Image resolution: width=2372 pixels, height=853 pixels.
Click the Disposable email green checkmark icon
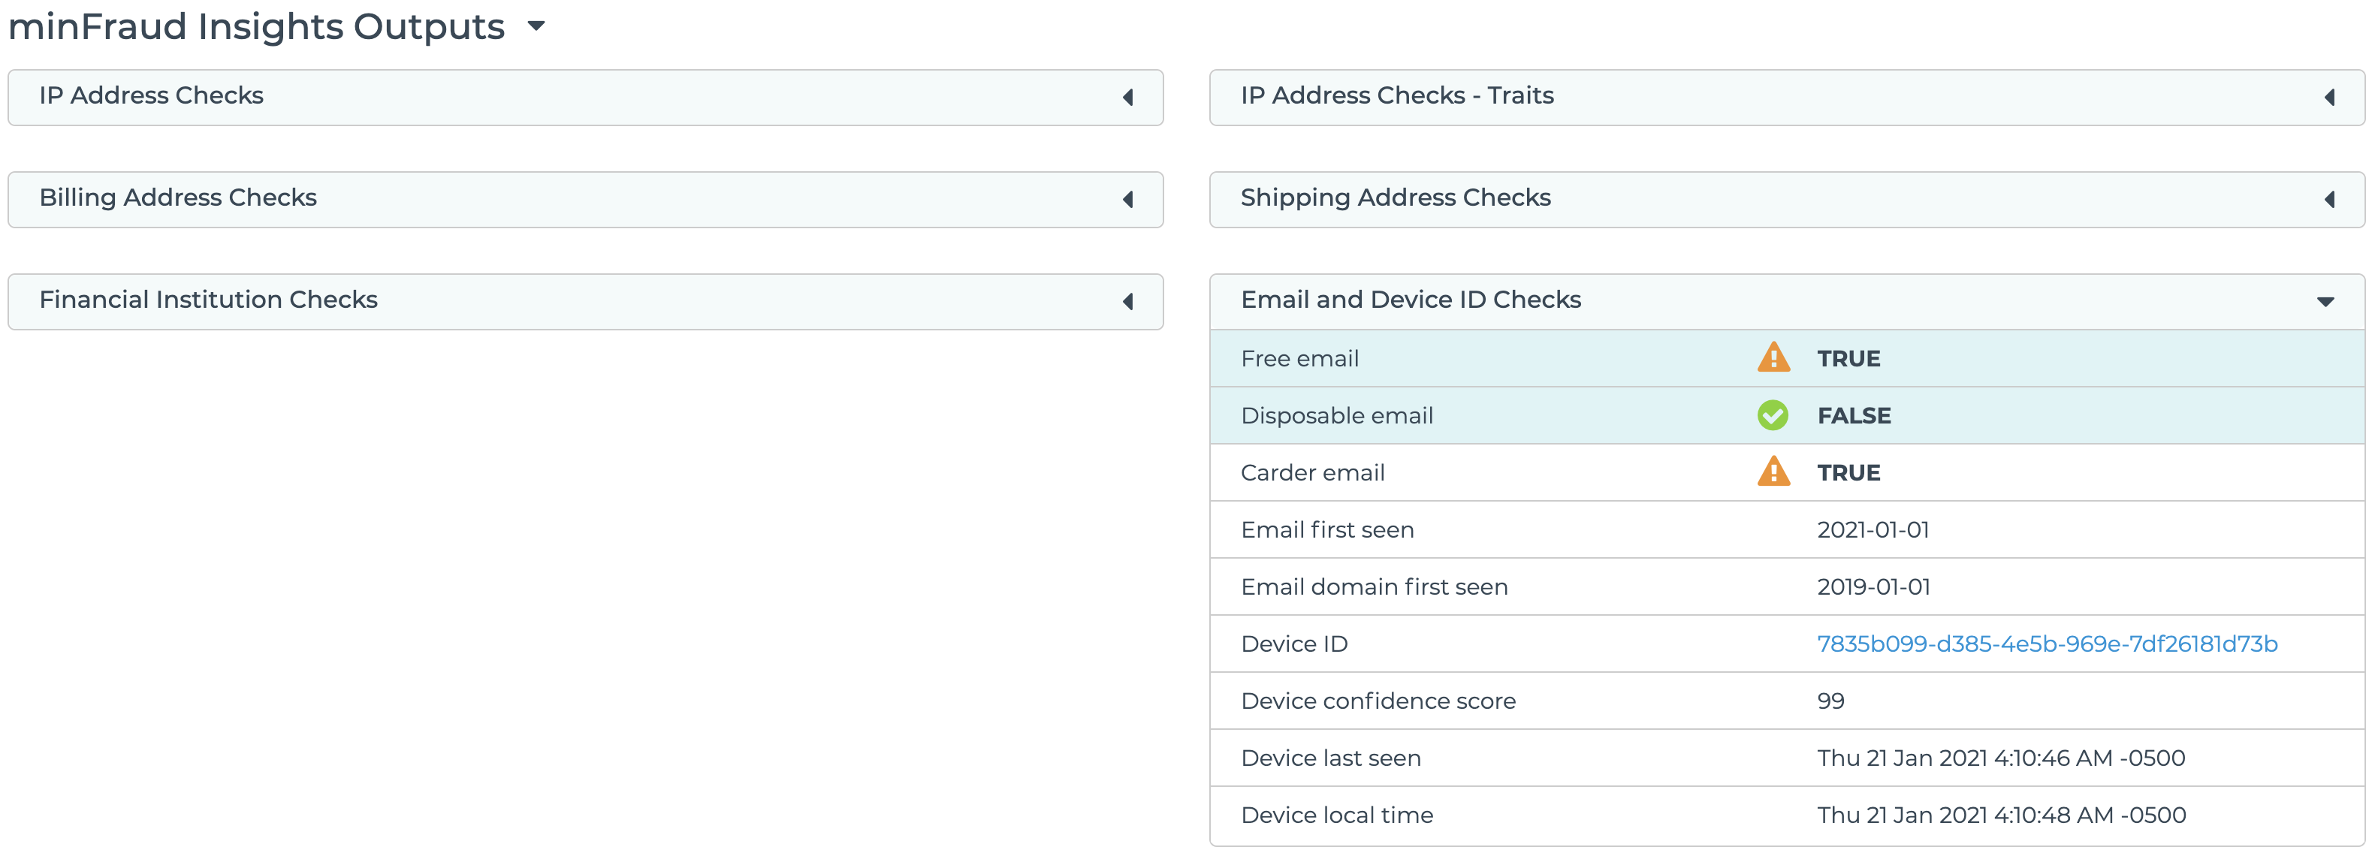[x=1773, y=415]
